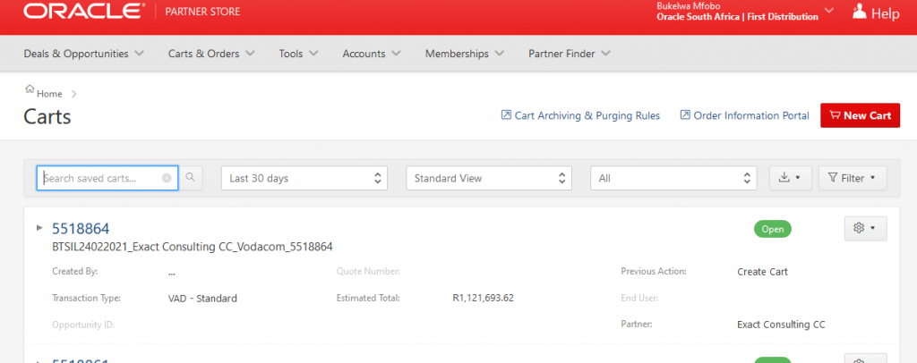Open Cart Archiving & Purging Rules link
Image resolution: width=917 pixels, height=363 pixels.
click(x=579, y=115)
